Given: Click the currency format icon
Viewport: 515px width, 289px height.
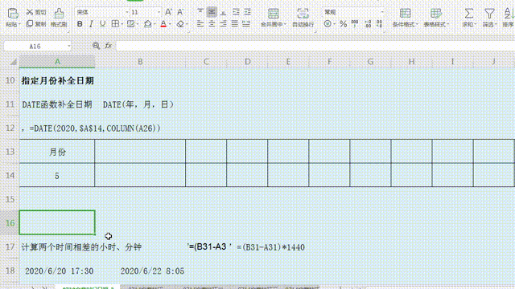Looking at the screenshot, I should click(x=328, y=24).
